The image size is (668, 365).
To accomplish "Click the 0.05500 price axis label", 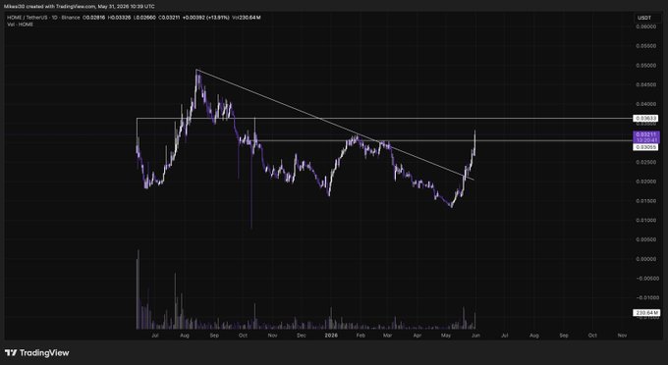I will pos(645,46).
